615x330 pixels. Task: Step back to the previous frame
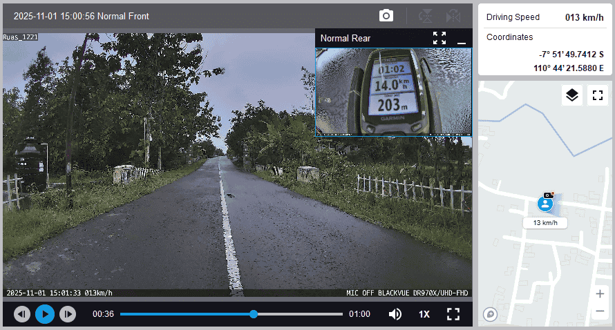(x=22, y=314)
